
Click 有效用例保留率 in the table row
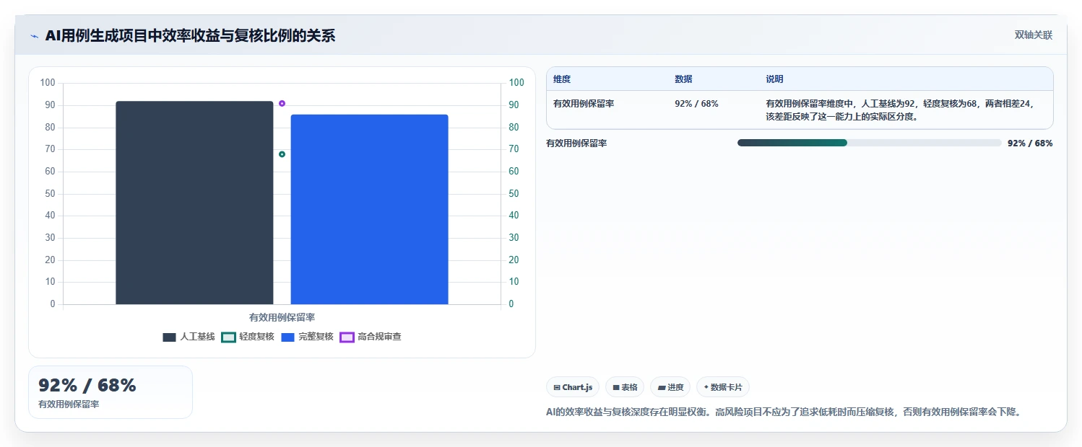[584, 104]
